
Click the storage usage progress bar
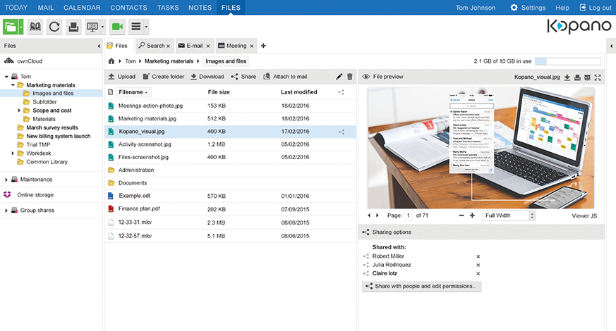(568, 61)
